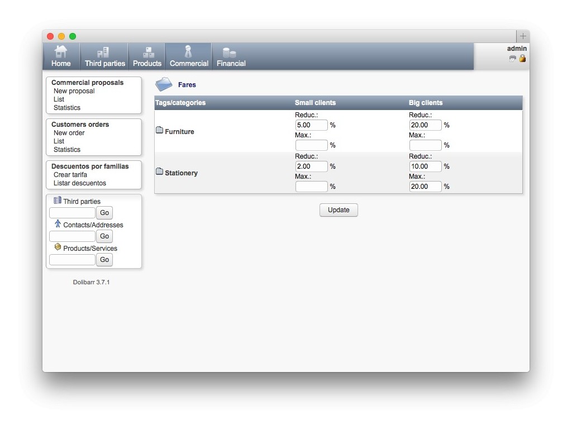Viewport: 572px width, 429px height.
Task: Click Listar descuentos link
Action: pos(80,183)
